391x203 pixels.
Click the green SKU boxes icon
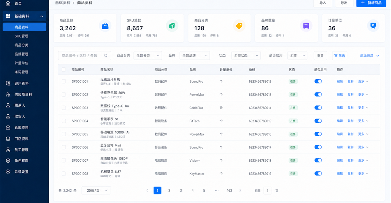(172, 26)
